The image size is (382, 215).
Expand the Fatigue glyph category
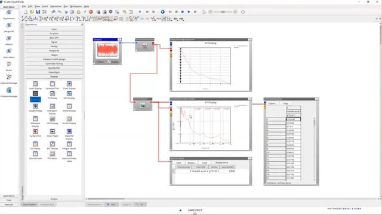54,55
